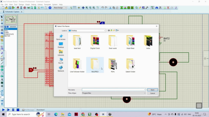Open the Base Design variant dropdown
209x117 pixels.
pos(60,8)
